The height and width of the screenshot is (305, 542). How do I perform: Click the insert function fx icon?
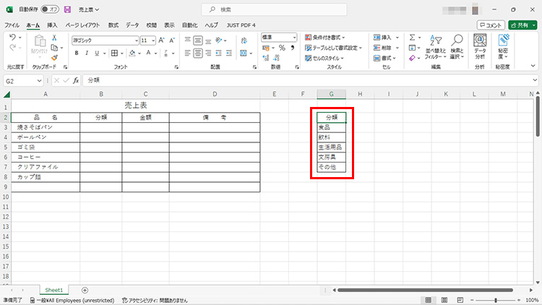click(75, 81)
